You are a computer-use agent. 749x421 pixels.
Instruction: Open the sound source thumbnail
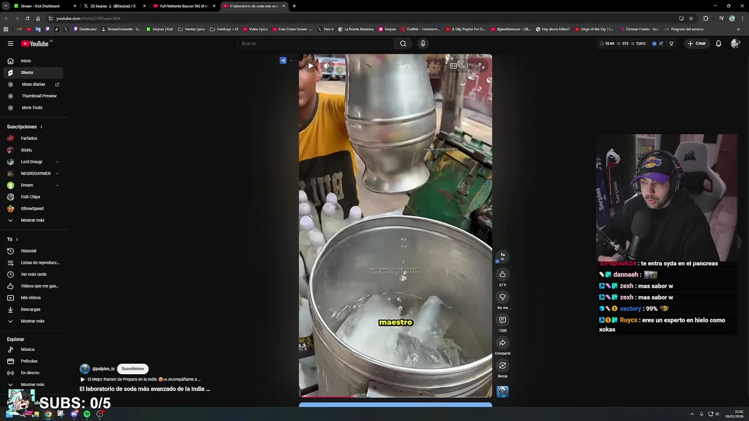point(503,391)
